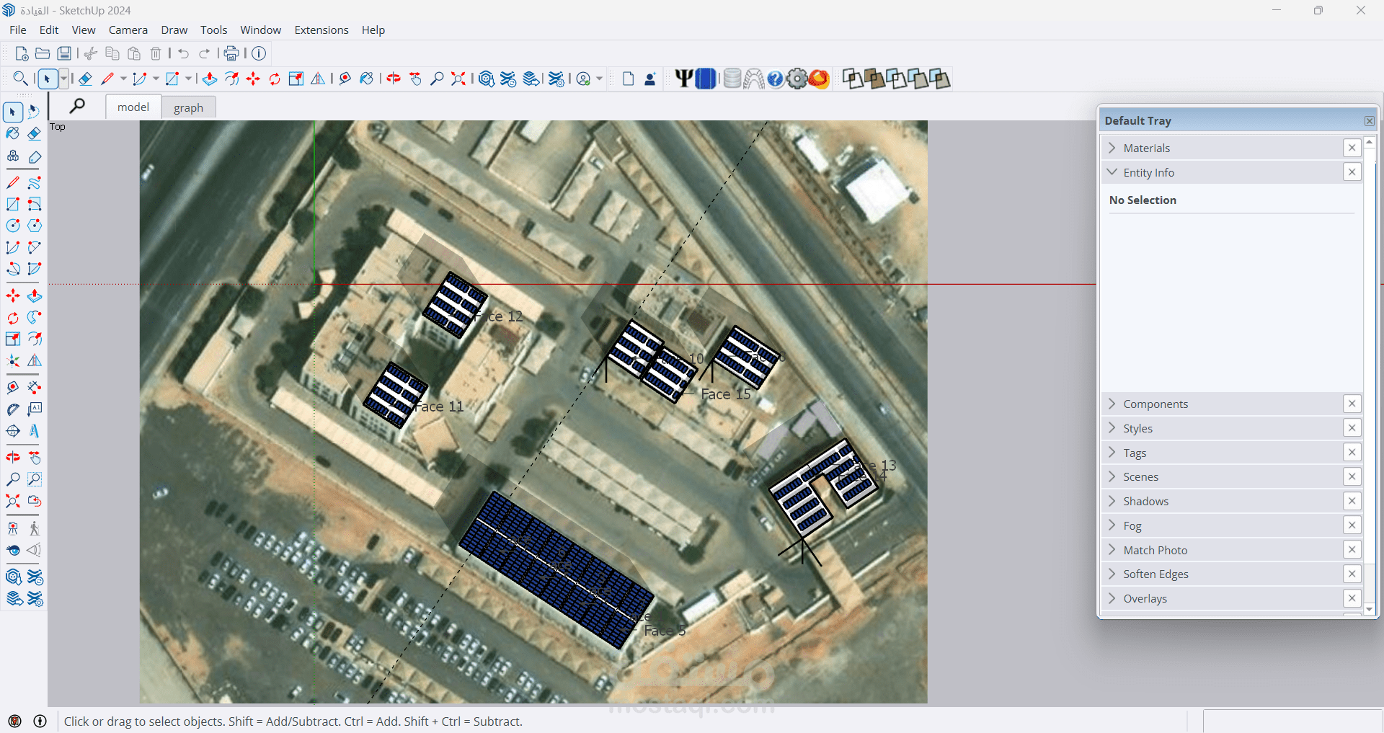The image size is (1384, 733).
Task: Switch to the model tab
Action: tap(133, 107)
